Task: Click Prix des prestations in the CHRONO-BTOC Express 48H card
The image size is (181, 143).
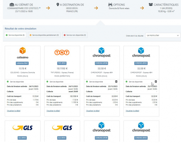Action: (133, 105)
